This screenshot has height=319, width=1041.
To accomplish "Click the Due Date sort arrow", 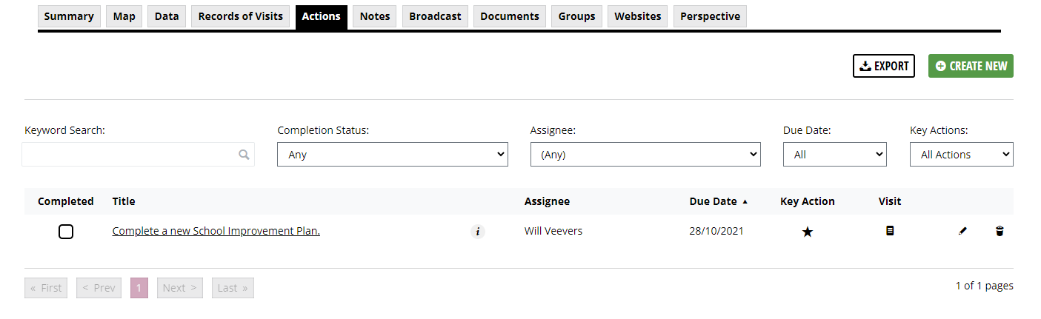I will pyautogui.click(x=745, y=201).
